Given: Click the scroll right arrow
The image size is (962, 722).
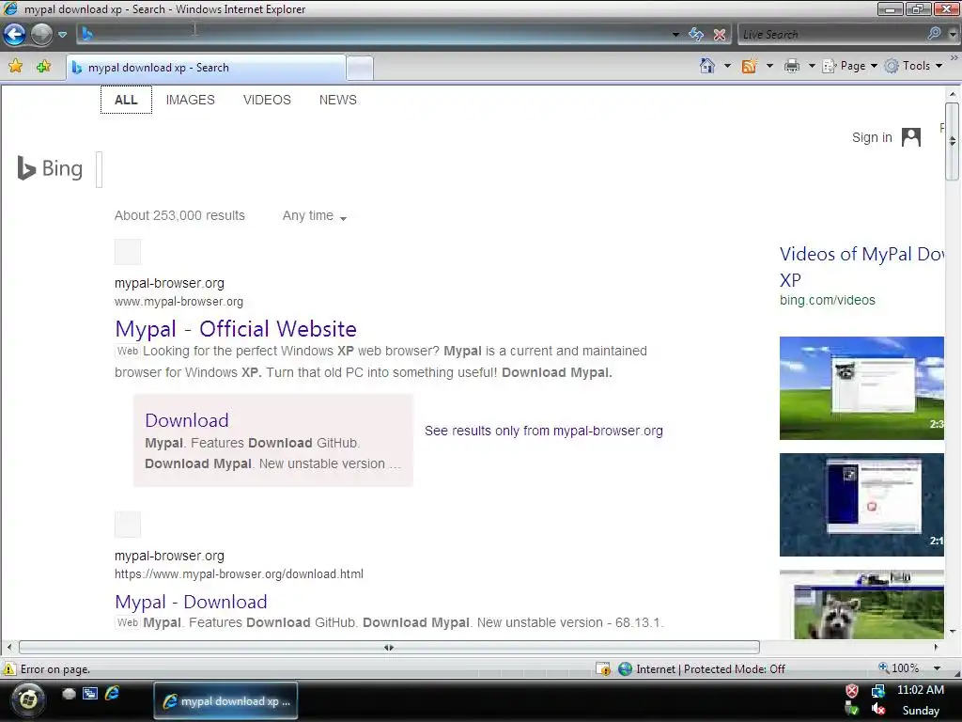Looking at the screenshot, I should pos(936,647).
